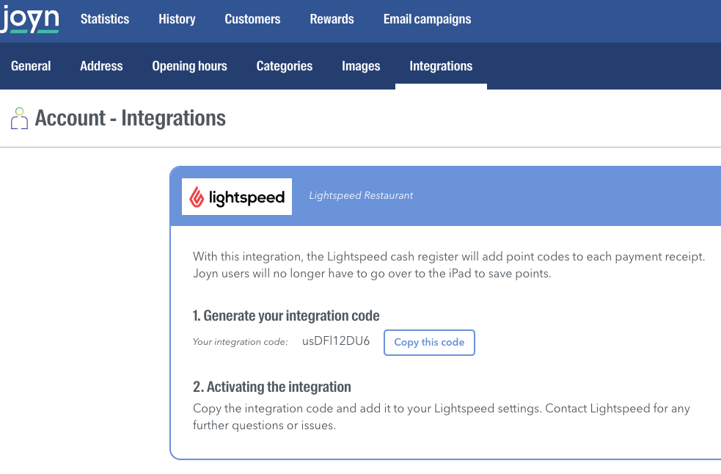
Task: Open the History page
Action: pyautogui.click(x=177, y=19)
